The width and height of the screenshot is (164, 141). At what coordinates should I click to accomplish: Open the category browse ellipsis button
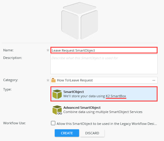[154, 80]
